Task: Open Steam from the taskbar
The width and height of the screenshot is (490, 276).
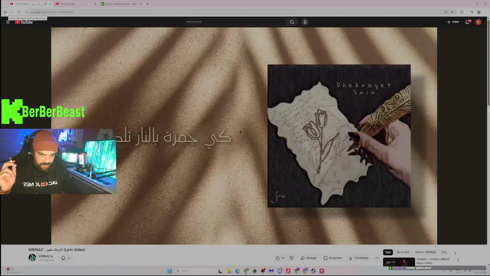Action: coord(313,271)
